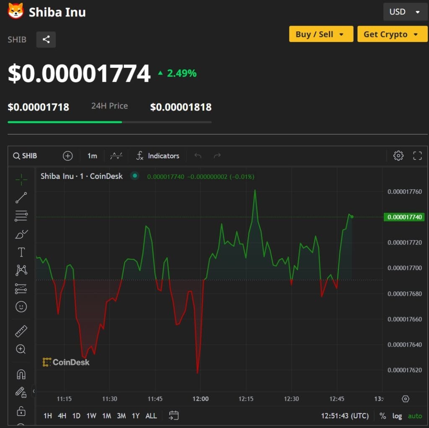Image resolution: width=429 pixels, height=428 pixels.
Task: Open the Buy / Sell dropdown
Action: pos(321,34)
